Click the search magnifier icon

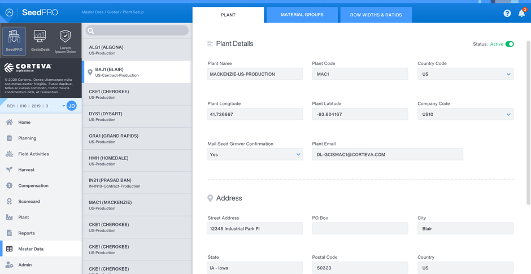[x=91, y=31]
